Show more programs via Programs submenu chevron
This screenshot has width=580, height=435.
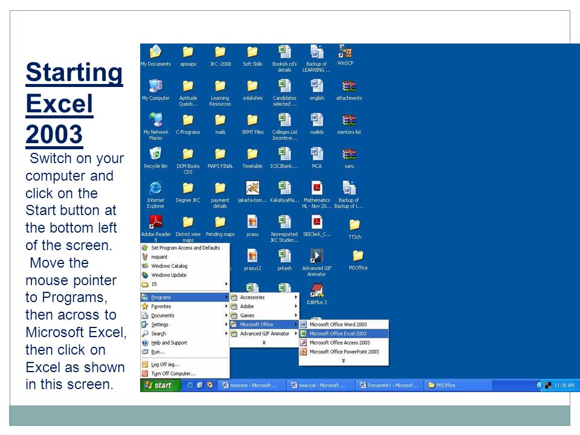[x=264, y=343]
